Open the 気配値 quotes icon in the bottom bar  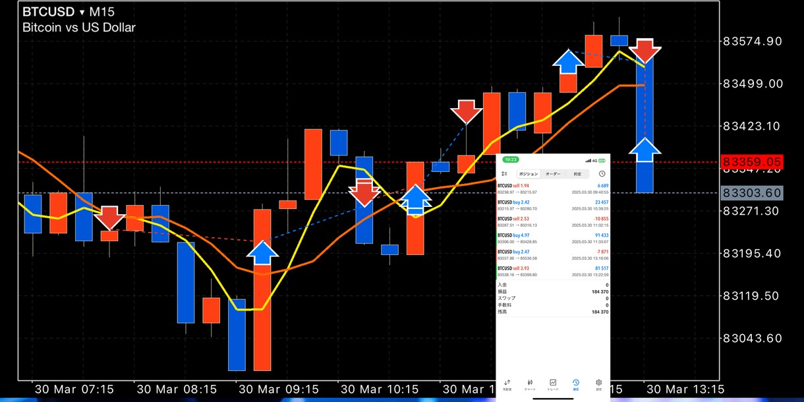click(x=507, y=385)
